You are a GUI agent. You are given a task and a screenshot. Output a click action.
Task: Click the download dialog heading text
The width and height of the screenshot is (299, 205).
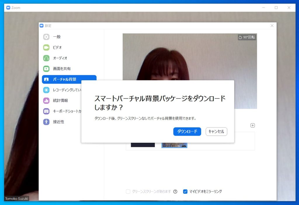[x=160, y=103]
